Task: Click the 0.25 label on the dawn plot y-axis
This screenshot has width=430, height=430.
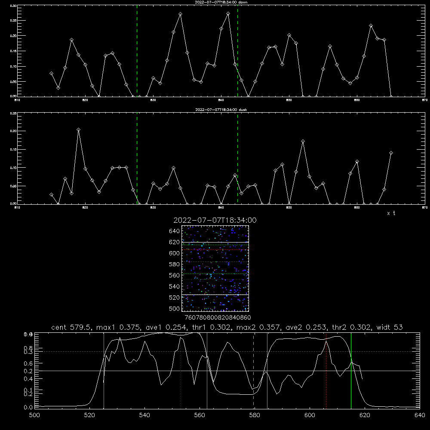Action: tap(13, 21)
